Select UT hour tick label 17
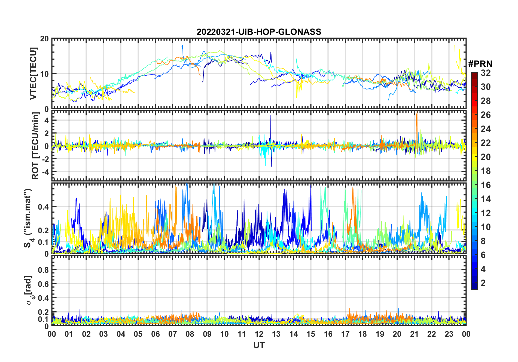This screenshot has width=518, height=362. point(345,334)
